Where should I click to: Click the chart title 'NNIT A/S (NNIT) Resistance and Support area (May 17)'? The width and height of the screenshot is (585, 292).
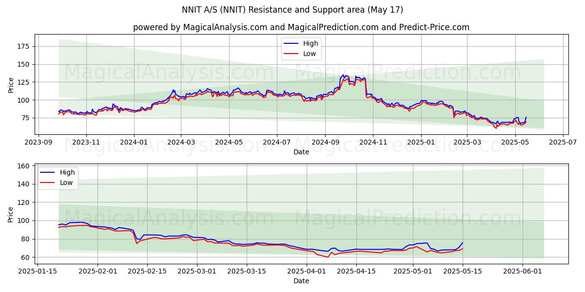tap(292, 10)
